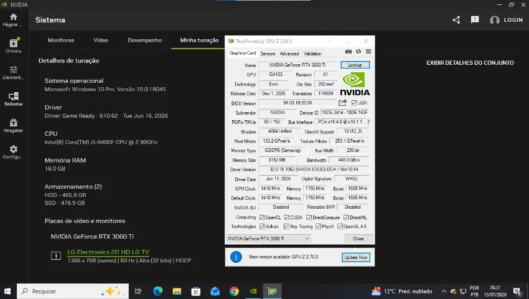Switch to the Desempenho tab
Screen dimensions: 529x299
point(145,40)
